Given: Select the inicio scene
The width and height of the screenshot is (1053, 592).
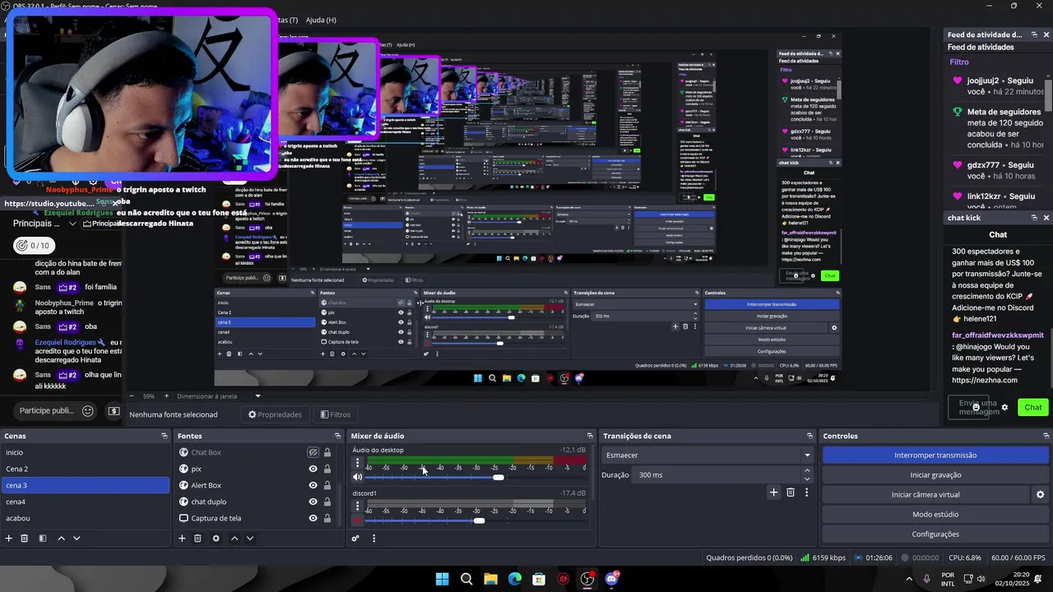Looking at the screenshot, I should 85,452.
